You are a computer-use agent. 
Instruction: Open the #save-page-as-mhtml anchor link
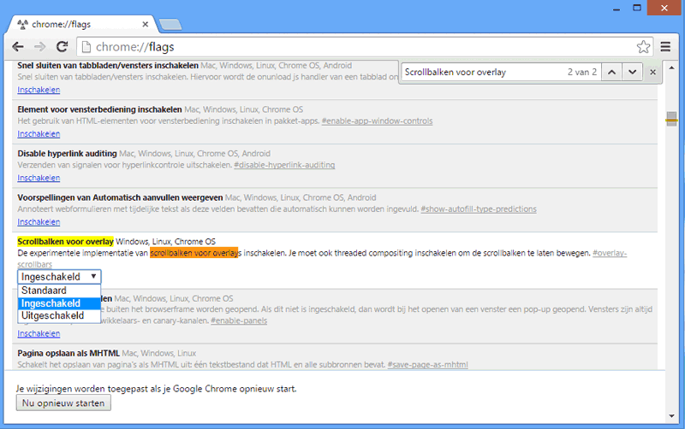coord(427,364)
